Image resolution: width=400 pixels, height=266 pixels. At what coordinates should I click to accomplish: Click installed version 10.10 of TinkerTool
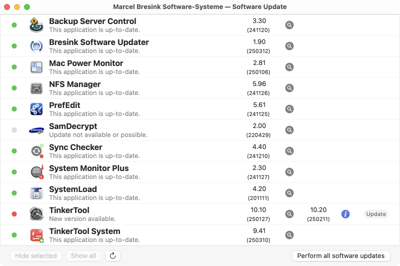click(258, 210)
